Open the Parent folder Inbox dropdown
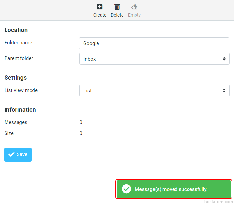The height and width of the screenshot is (204, 234). 154,59
